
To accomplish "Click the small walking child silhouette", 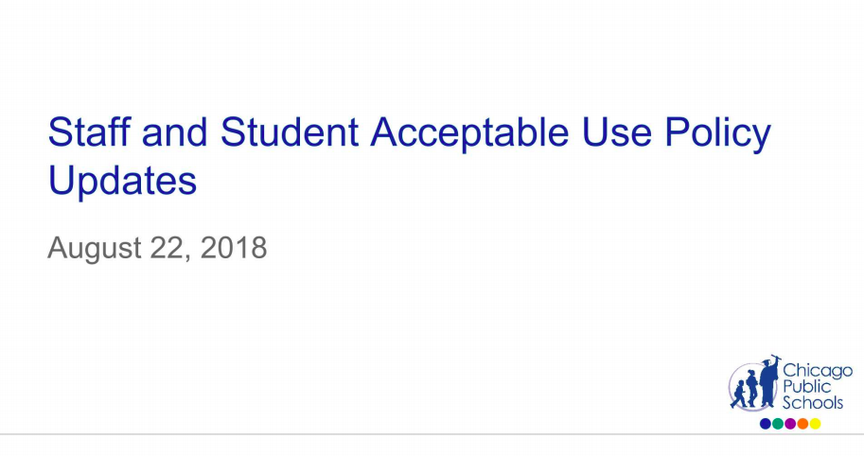I will point(739,394).
